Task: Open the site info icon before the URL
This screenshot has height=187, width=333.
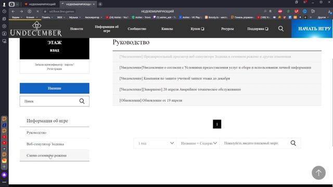Action: coord(45,11)
